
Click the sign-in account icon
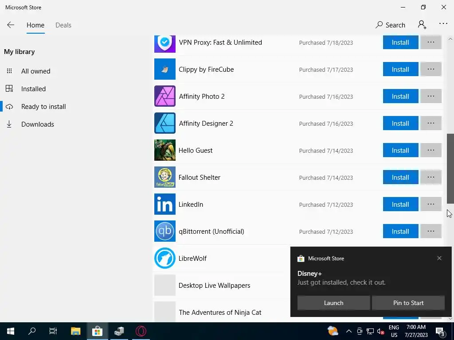click(x=422, y=25)
